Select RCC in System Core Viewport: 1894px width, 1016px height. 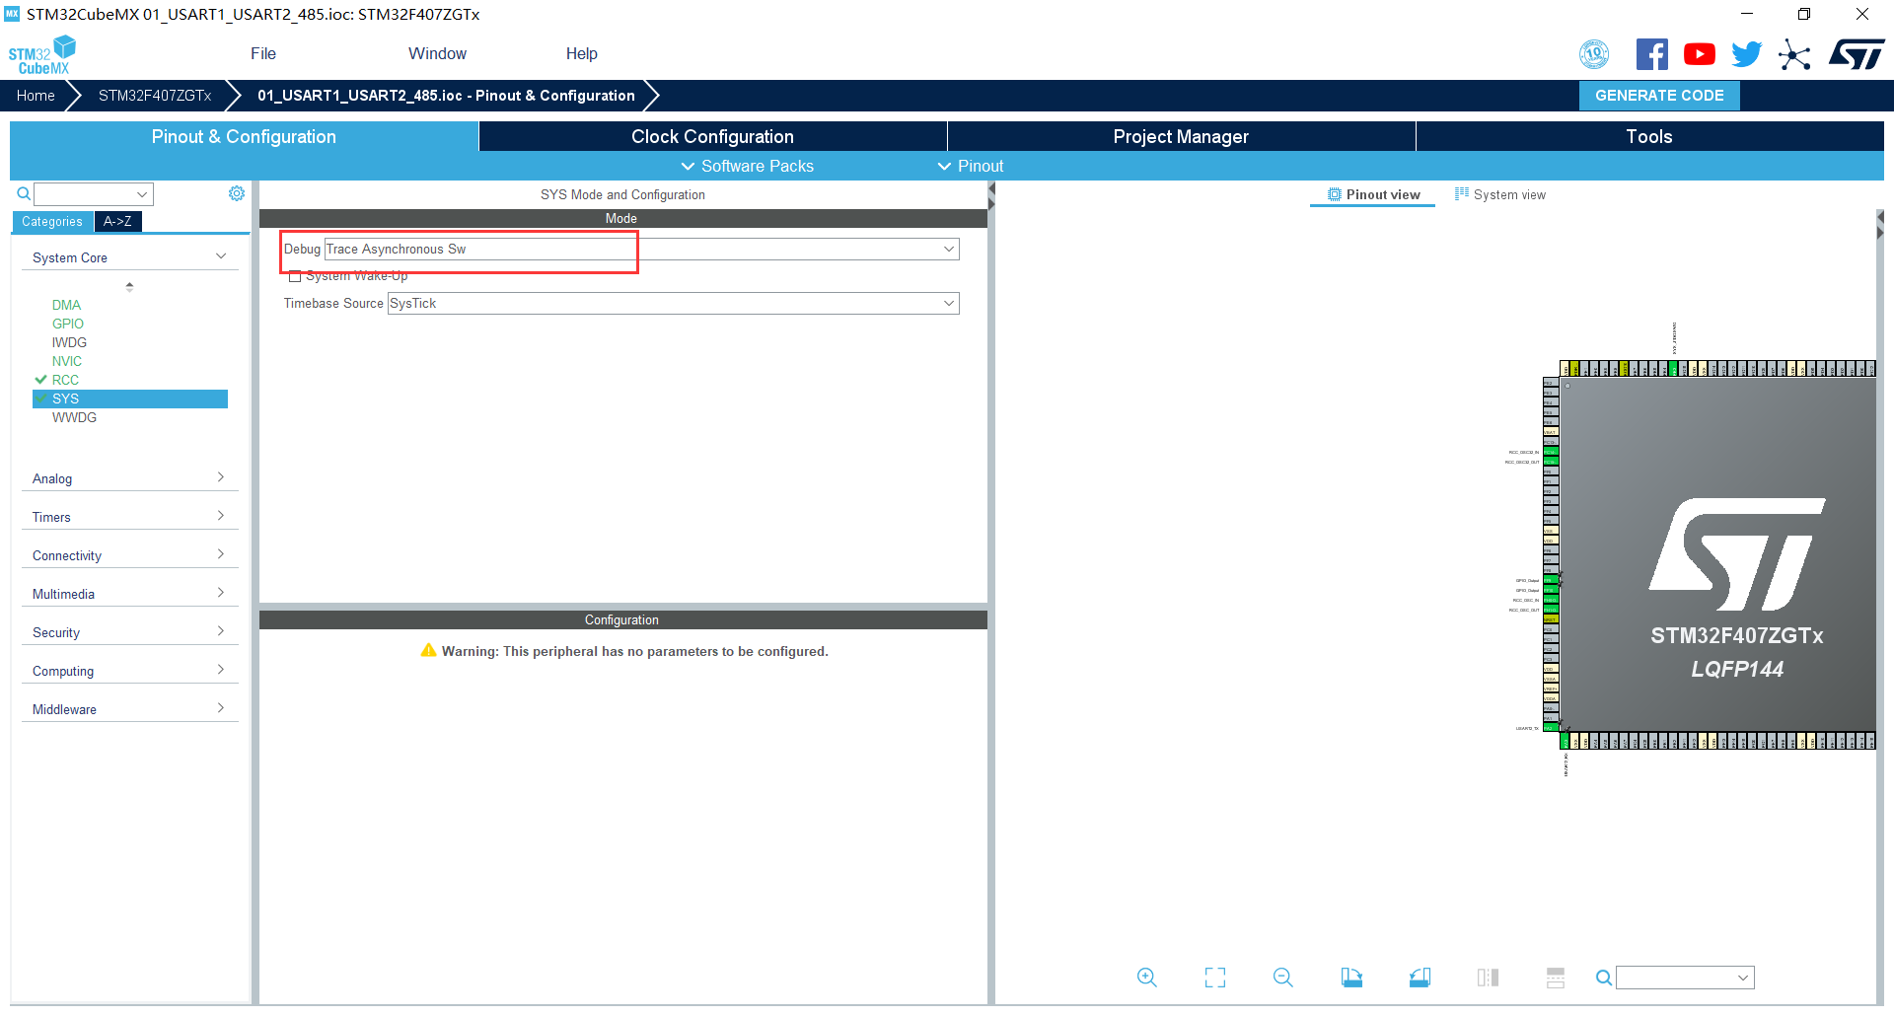pyautogui.click(x=65, y=380)
